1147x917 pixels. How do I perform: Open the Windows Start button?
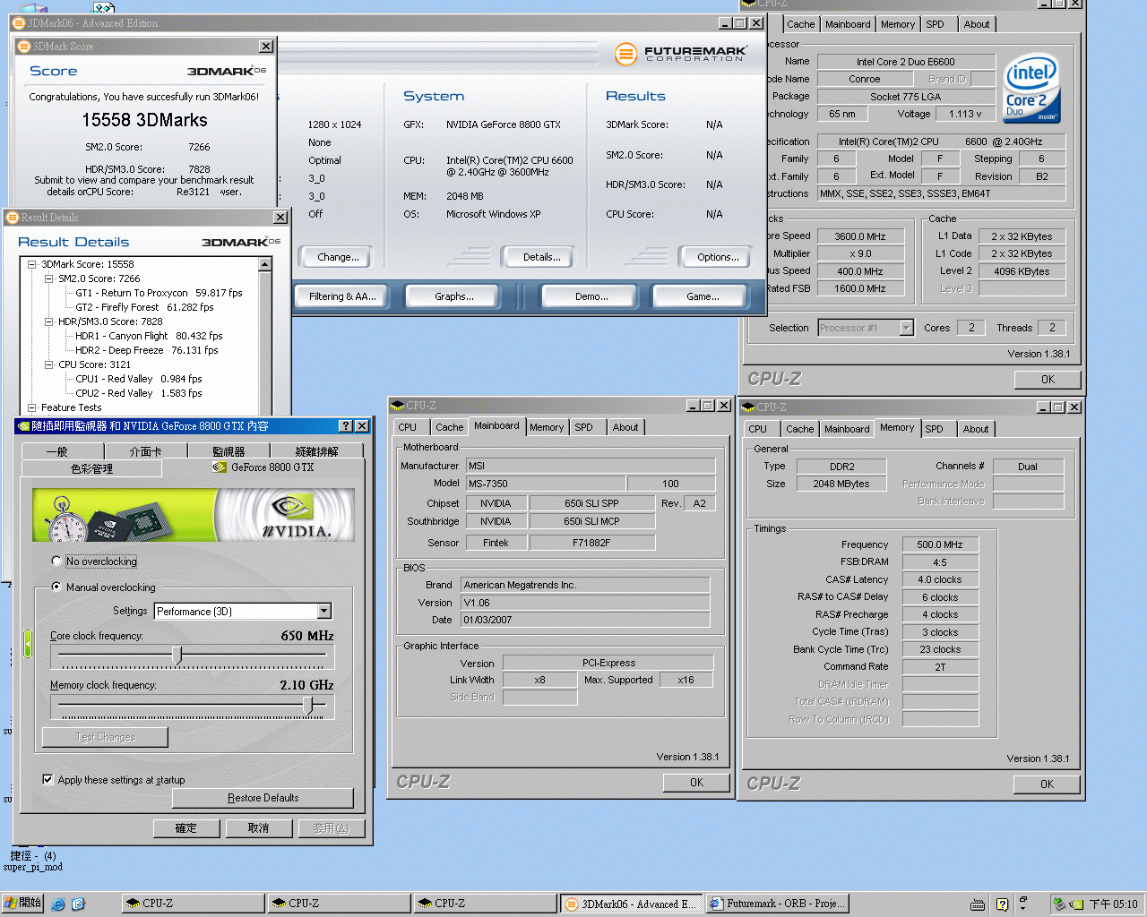(22, 903)
